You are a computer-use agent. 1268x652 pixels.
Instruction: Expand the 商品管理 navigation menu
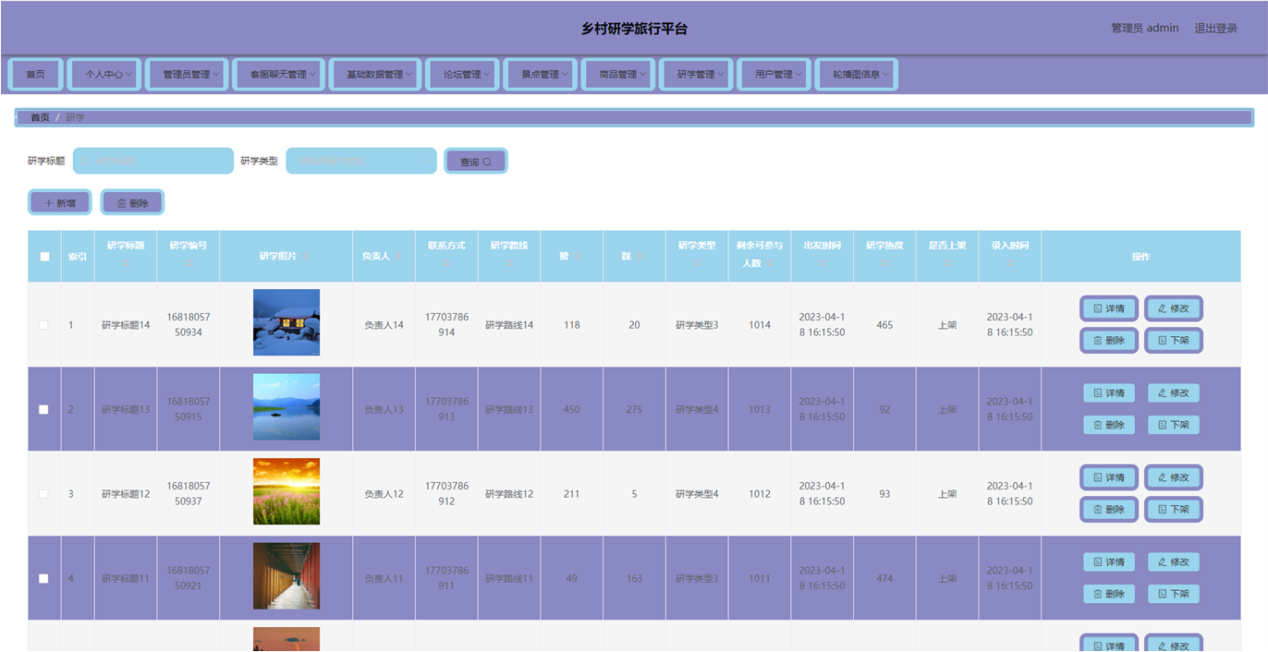pos(618,74)
